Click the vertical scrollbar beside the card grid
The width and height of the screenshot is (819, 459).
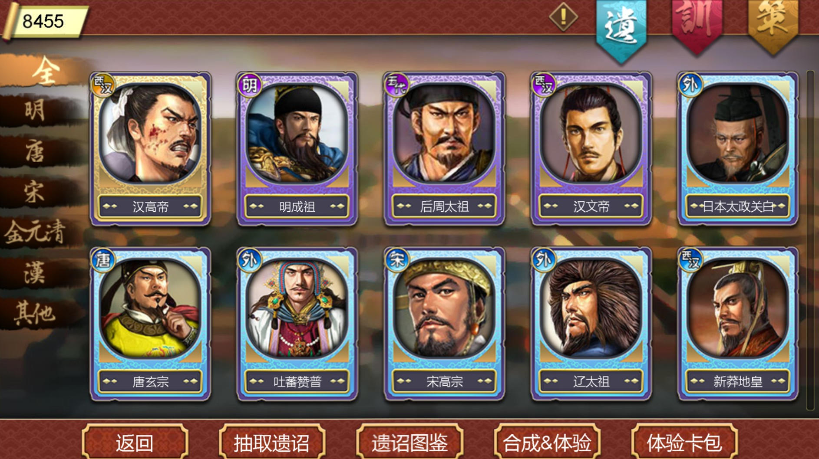(x=810, y=240)
